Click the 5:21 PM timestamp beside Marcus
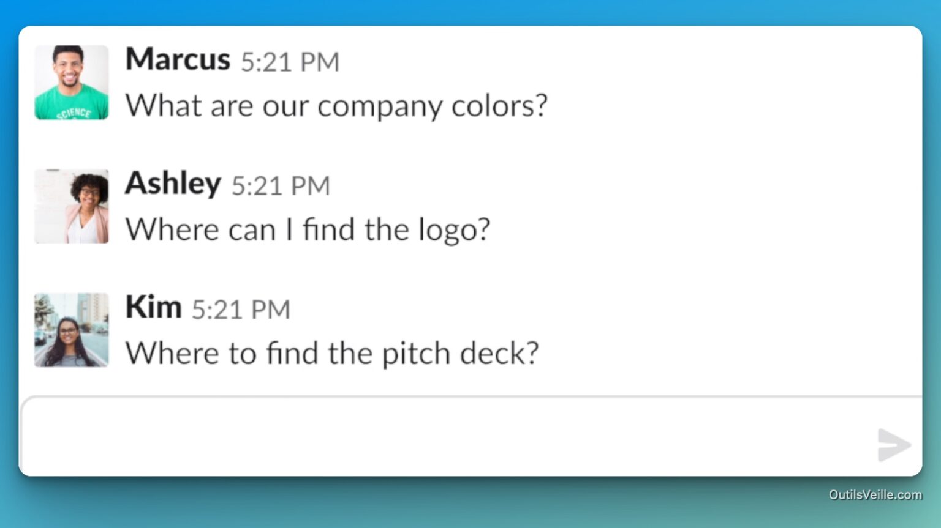The width and height of the screenshot is (941, 528). [290, 62]
